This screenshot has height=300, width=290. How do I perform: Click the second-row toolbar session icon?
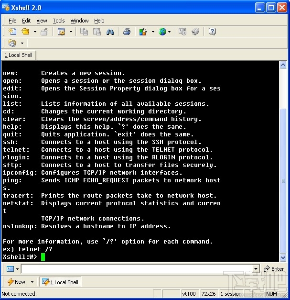pos(12,43)
